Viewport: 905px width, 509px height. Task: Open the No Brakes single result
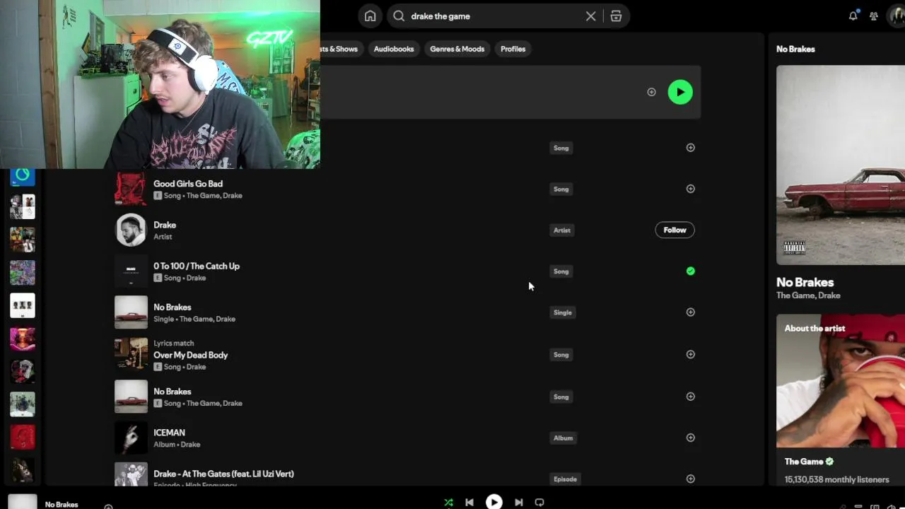point(173,307)
